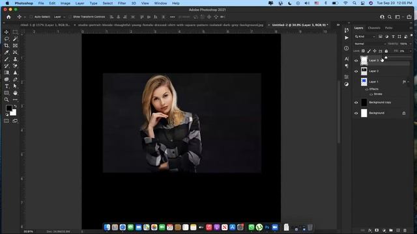Toggle visibility of the Stroke effect

point(371,94)
